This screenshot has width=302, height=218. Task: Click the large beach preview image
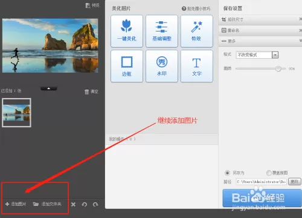(x=50, y=45)
